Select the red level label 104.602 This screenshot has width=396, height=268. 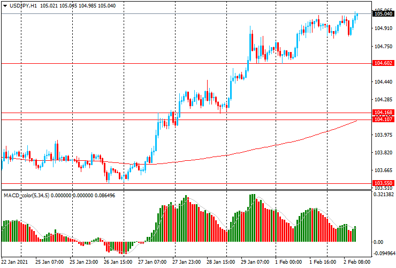(x=383, y=63)
